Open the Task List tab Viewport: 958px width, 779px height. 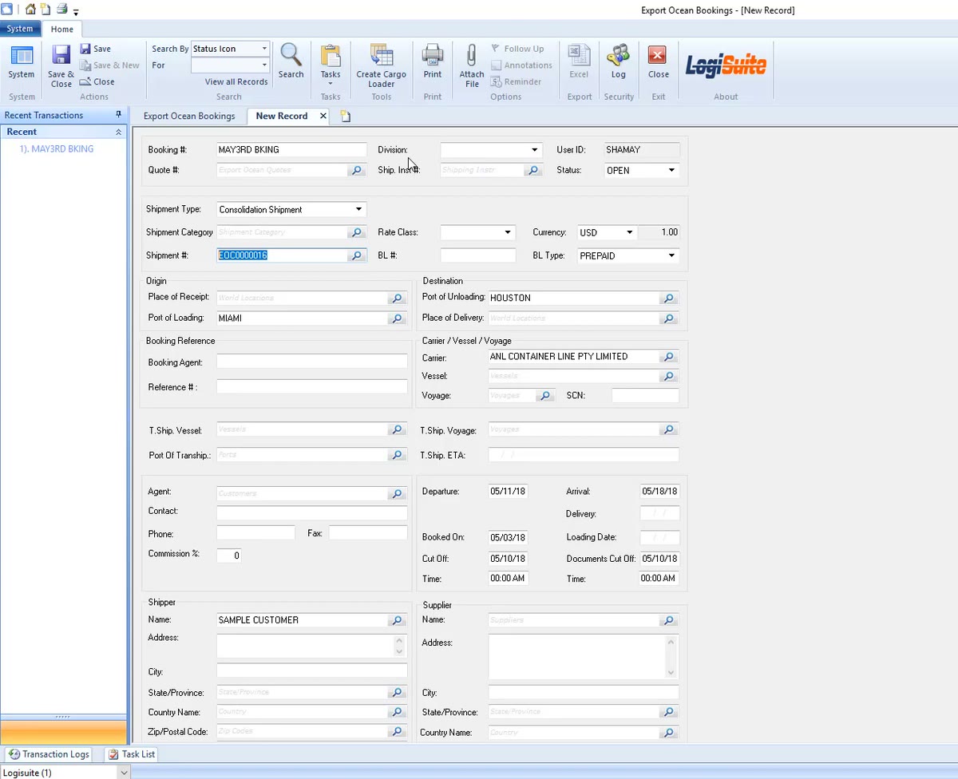(x=132, y=754)
